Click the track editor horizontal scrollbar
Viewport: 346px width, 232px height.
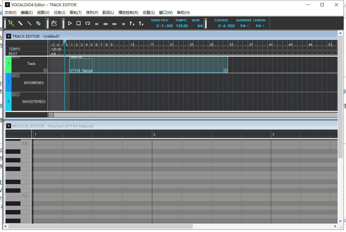click(x=196, y=115)
